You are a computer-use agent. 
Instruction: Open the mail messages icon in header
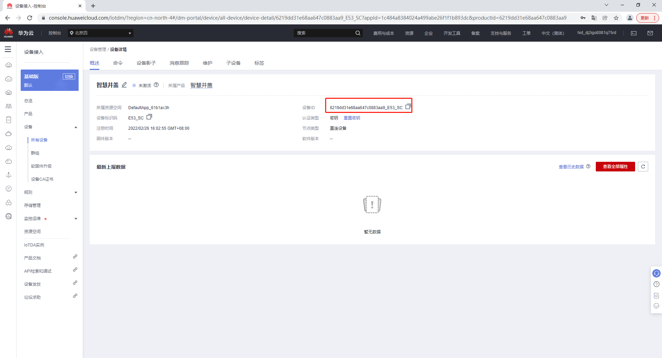pyautogui.click(x=650, y=33)
